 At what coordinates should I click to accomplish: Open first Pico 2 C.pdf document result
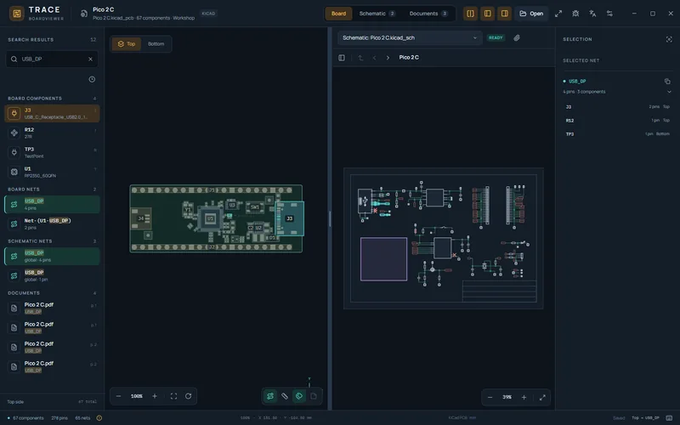pyautogui.click(x=52, y=308)
